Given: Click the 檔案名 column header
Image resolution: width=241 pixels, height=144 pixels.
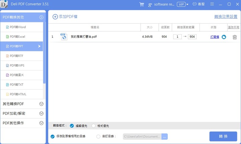Looking at the screenshot, I should [95, 27].
